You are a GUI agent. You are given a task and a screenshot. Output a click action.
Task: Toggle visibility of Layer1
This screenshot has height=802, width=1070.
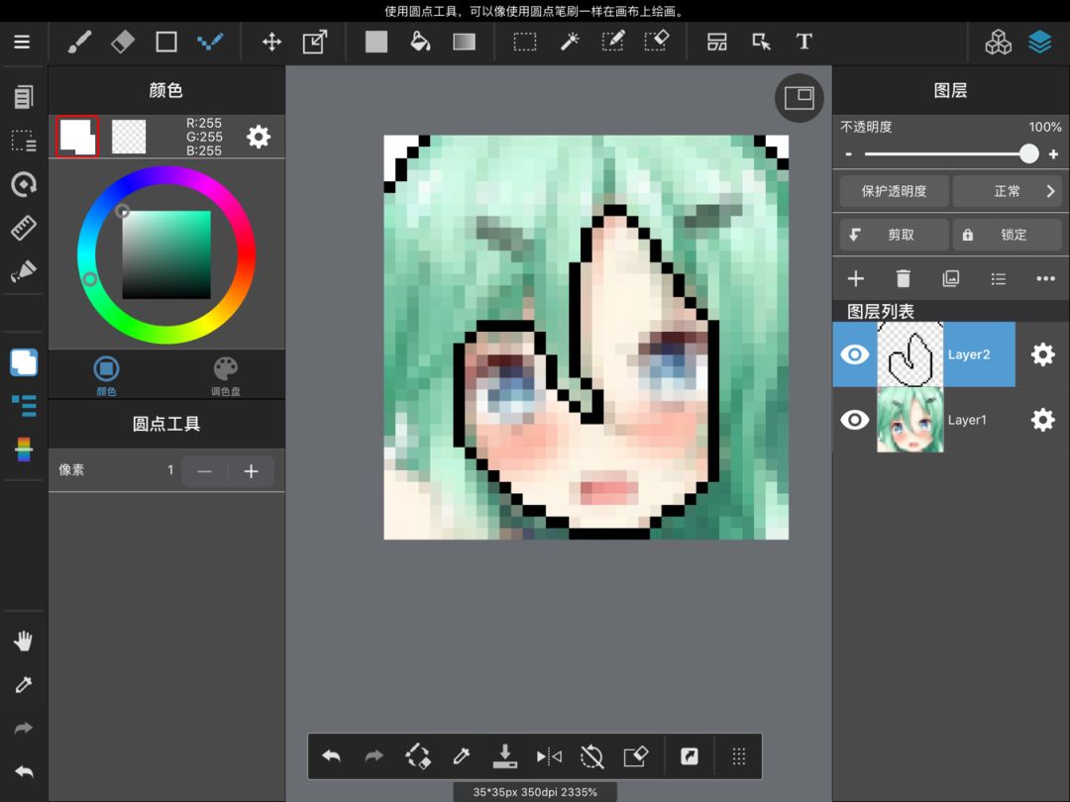[x=854, y=420]
